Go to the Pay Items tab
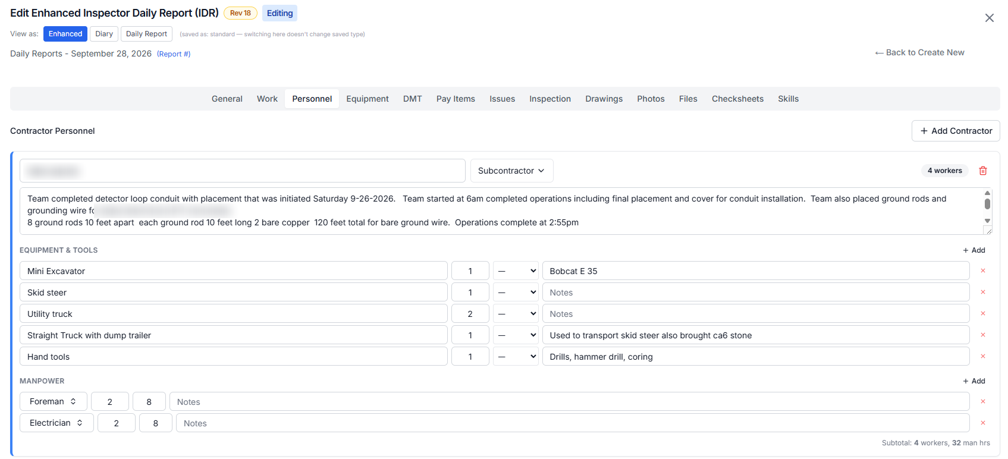Viewport: 1008px width, 459px height. 456,99
